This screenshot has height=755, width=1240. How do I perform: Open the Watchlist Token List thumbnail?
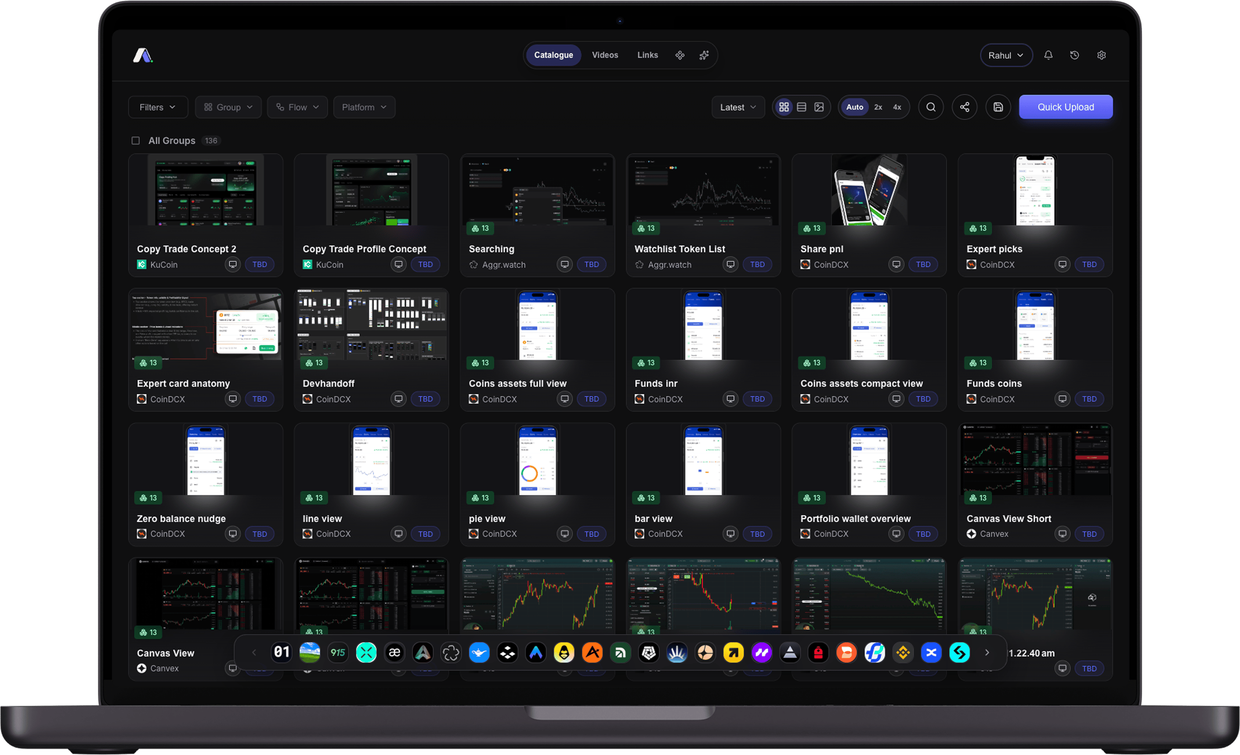click(703, 190)
